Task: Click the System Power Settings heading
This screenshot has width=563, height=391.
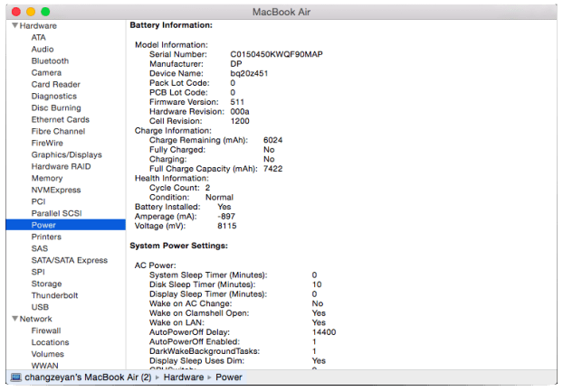Action: (x=179, y=246)
